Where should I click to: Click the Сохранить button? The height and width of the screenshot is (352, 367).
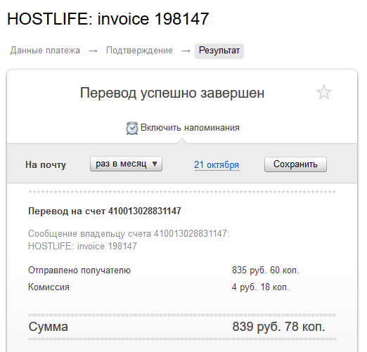click(295, 164)
